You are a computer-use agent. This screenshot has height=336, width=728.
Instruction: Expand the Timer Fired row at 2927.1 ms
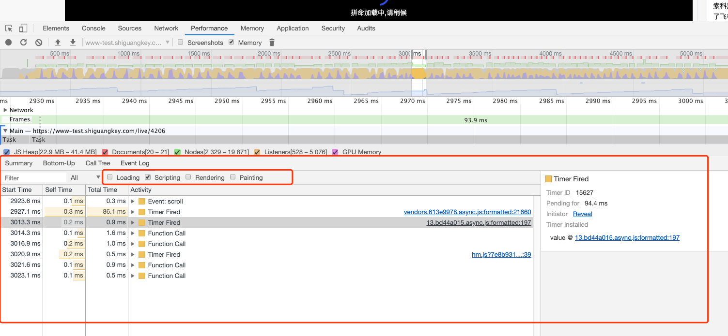coord(133,212)
